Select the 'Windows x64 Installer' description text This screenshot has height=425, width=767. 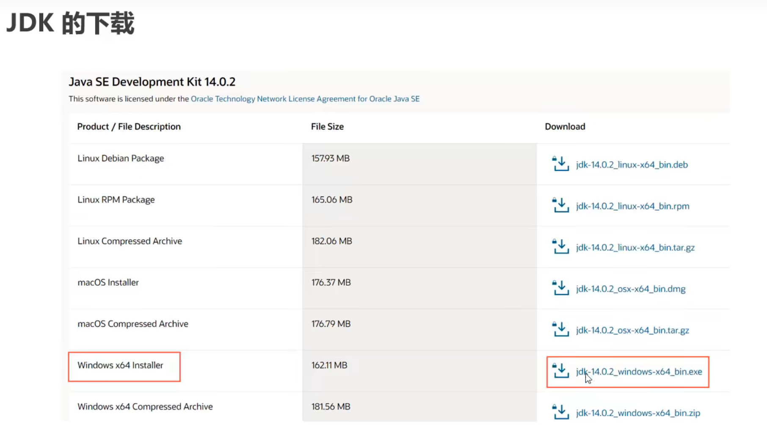120,365
